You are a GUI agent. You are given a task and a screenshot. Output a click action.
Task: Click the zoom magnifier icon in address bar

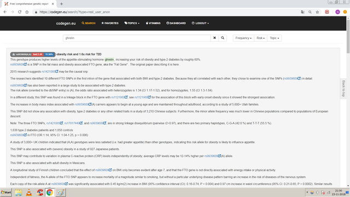coord(310,12)
